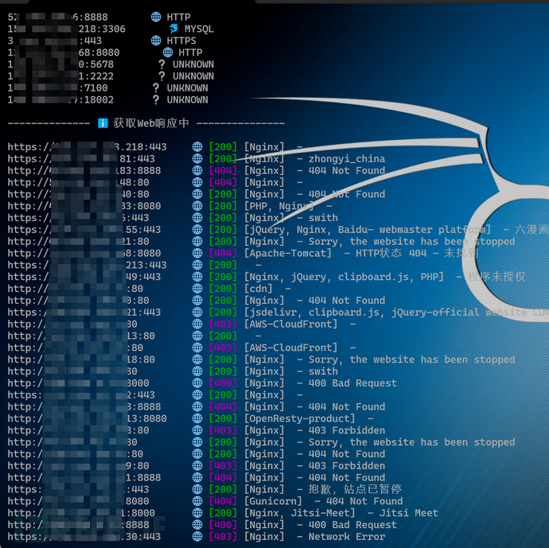Click the 'Network Error' text in last row

click(x=347, y=537)
